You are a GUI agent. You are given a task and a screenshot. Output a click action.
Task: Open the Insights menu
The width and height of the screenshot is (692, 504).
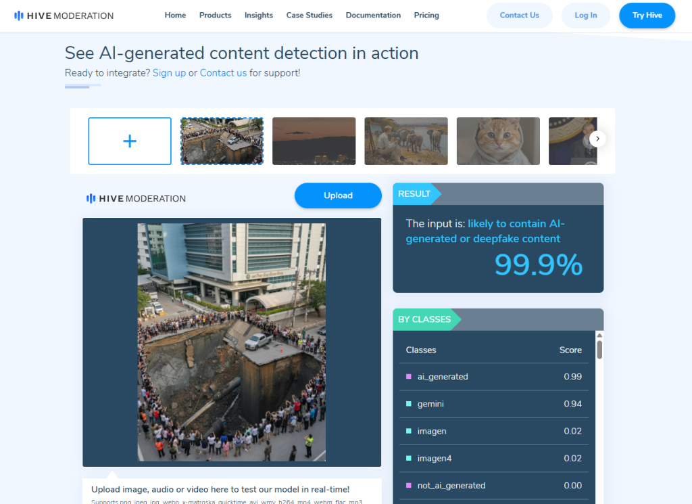pos(259,15)
